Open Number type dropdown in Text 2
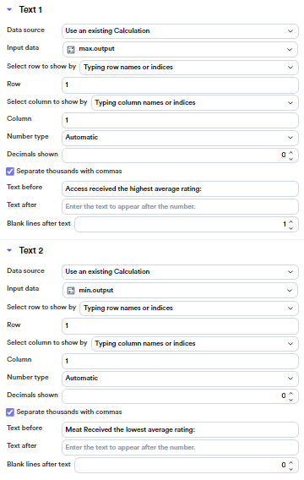The width and height of the screenshot is (304, 480). pos(180,379)
